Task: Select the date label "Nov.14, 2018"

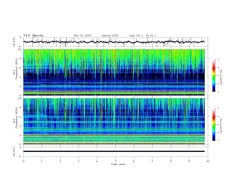Action: [x=82, y=35]
